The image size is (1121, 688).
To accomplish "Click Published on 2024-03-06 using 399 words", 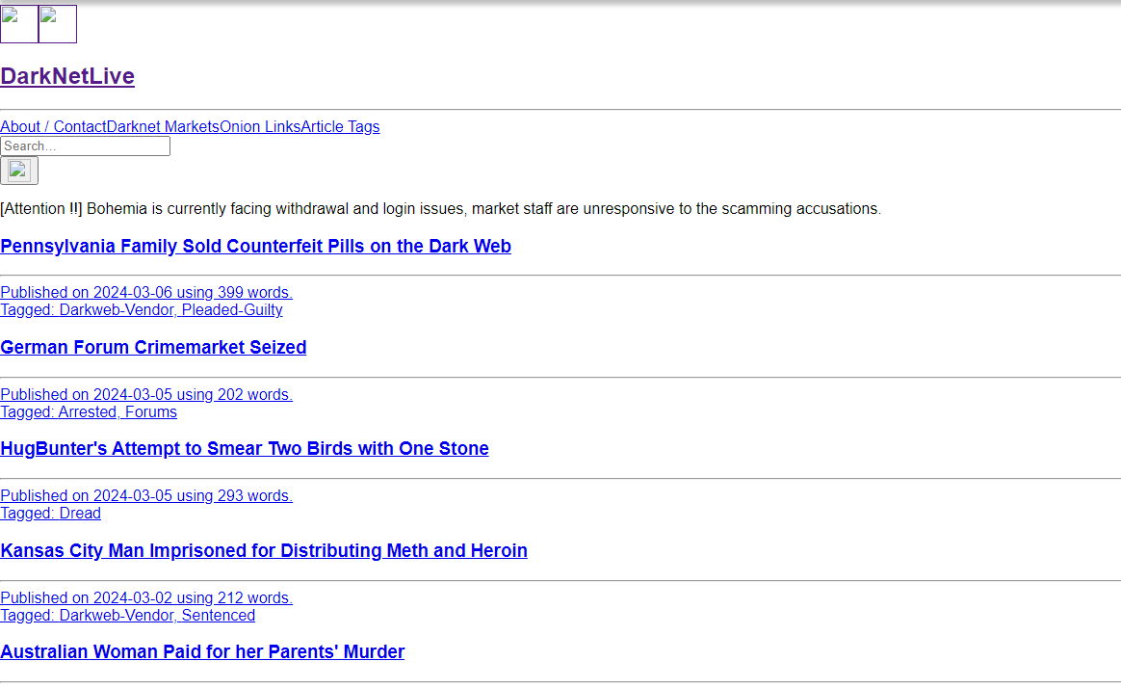I will 146,293.
